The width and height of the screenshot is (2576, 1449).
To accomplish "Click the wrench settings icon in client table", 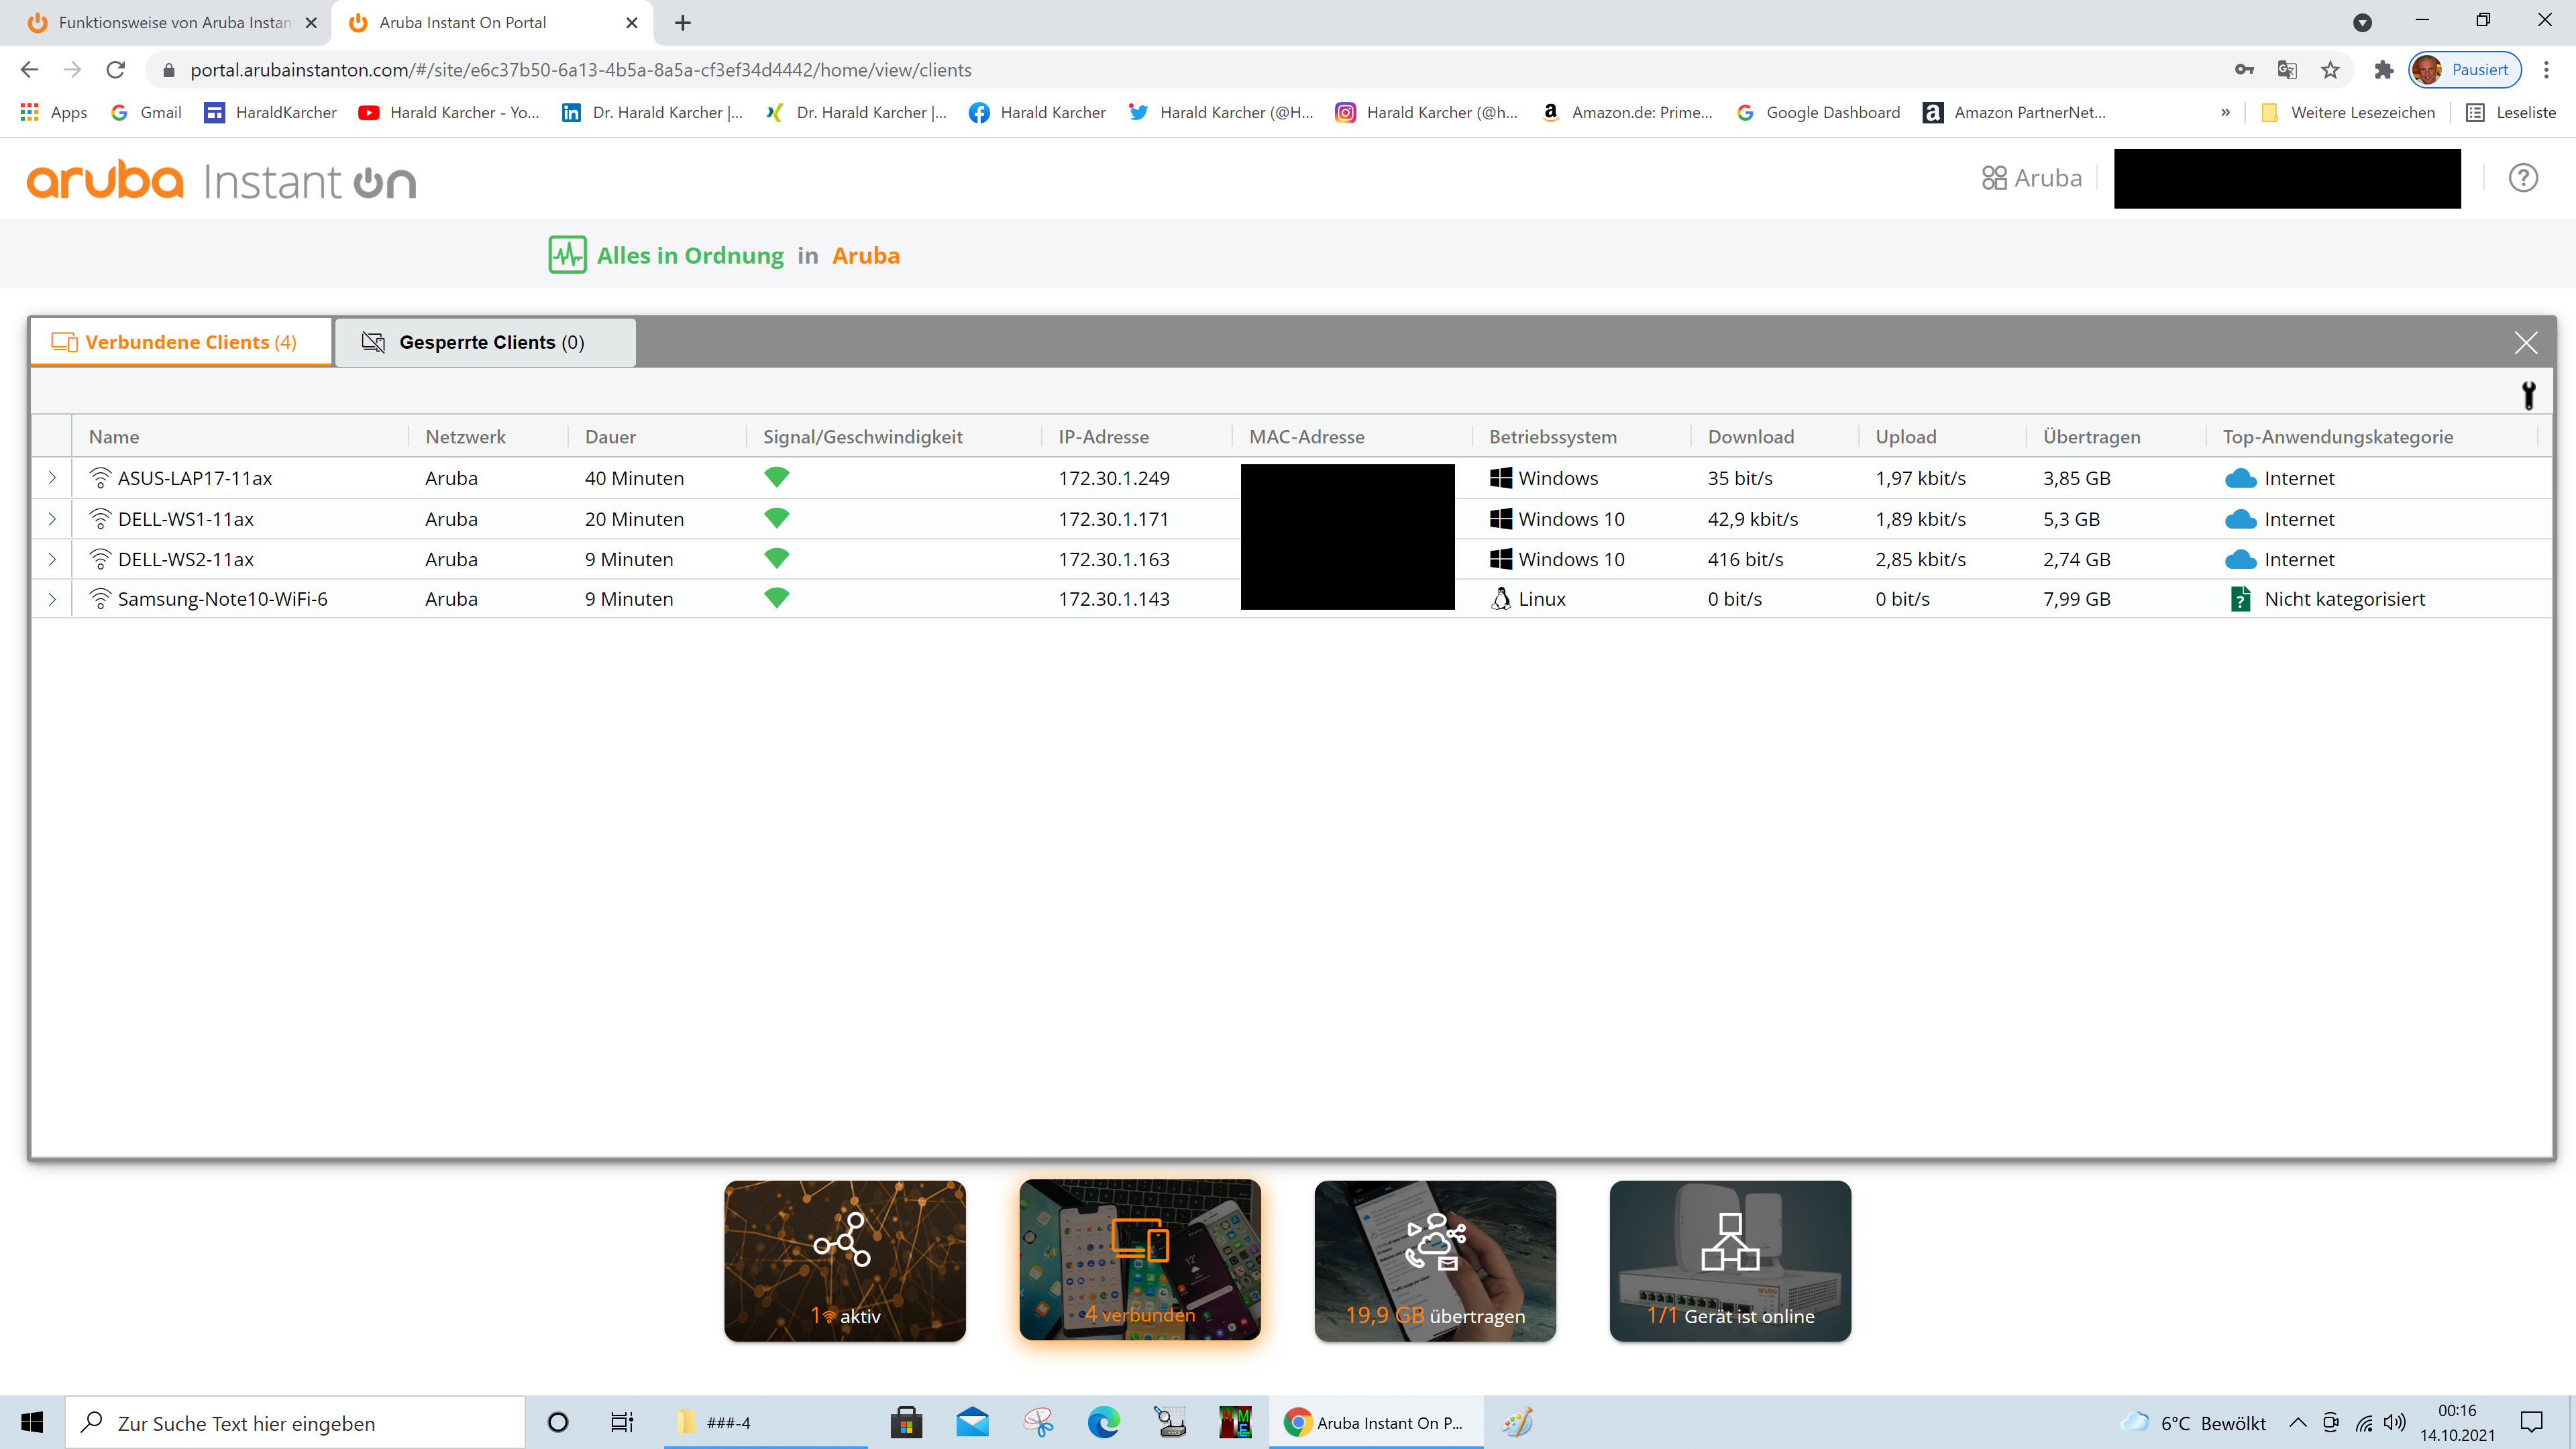I will click(2528, 395).
